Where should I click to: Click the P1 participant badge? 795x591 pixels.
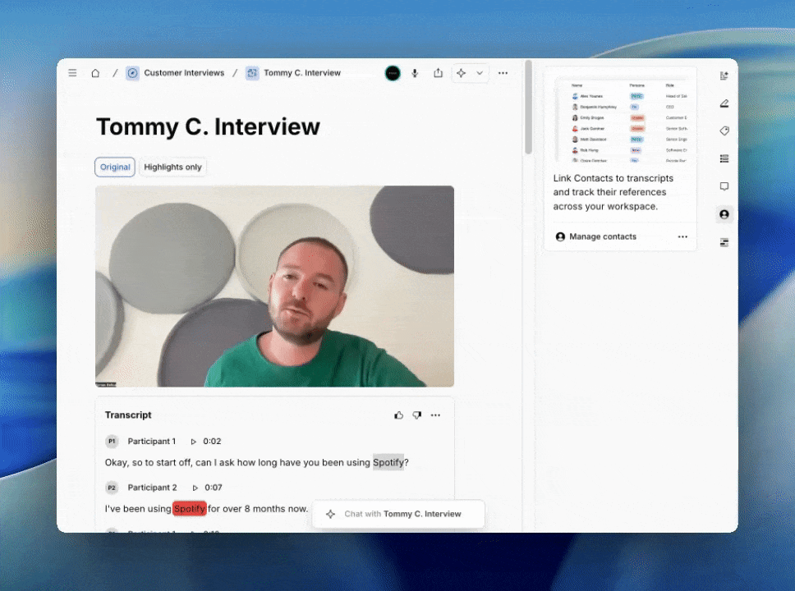(112, 442)
